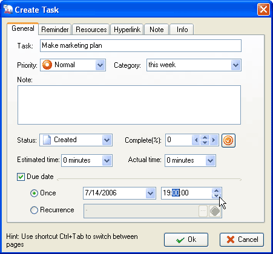Decrease Complete percent with down arrow
The image size is (273, 254).
click(x=205, y=143)
